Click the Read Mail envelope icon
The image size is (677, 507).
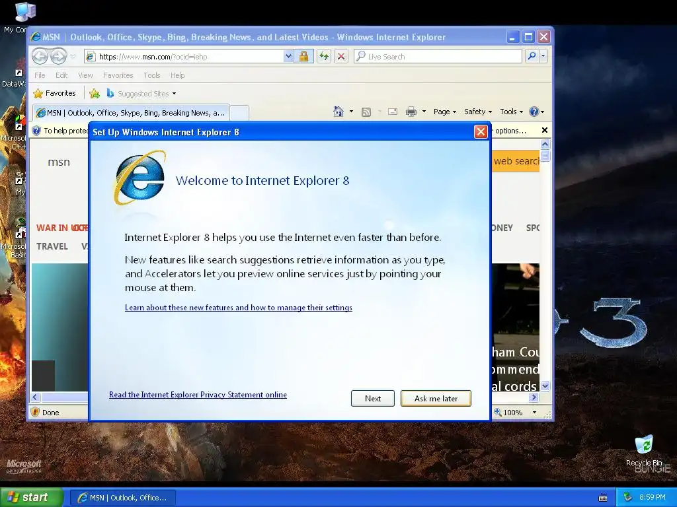pyautogui.click(x=393, y=112)
